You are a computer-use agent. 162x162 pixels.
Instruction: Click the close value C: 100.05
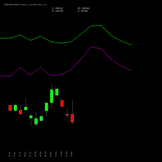pyautogui.click(x=57, y=8)
